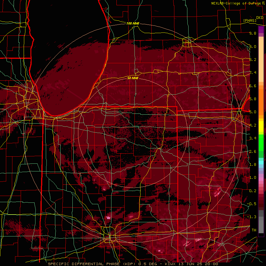
Task: Pick the purple segment atop the color bar
Action: (x=261, y=30)
